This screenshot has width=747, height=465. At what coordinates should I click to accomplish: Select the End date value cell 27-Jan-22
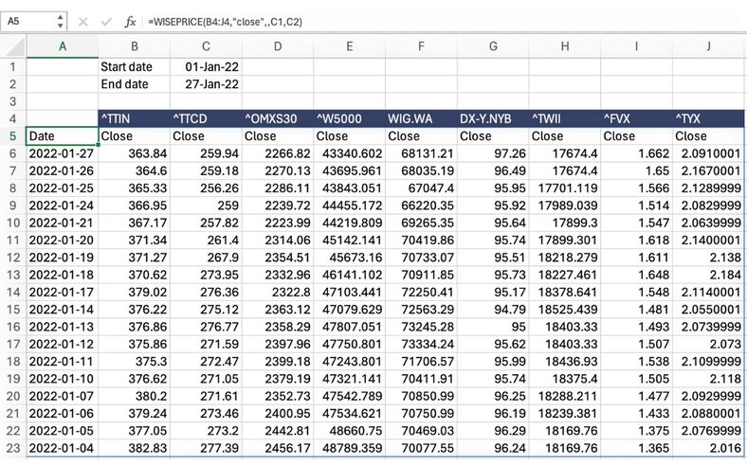[205, 84]
